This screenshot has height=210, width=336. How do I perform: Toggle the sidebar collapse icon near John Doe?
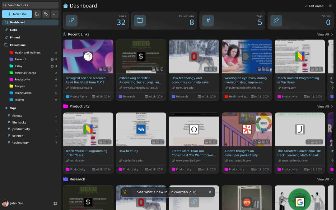[55, 203]
